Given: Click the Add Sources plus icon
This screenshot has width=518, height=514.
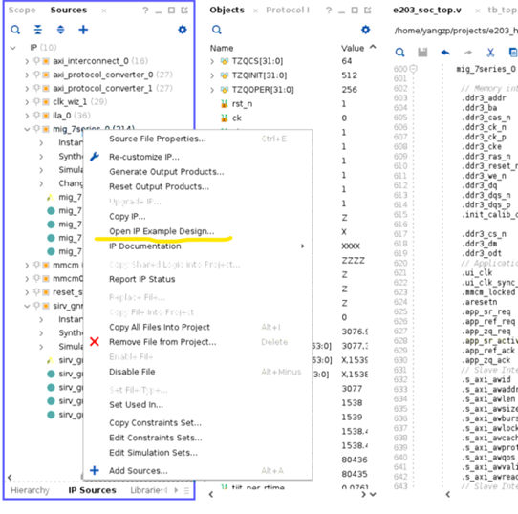Looking at the screenshot, I should point(83,30).
